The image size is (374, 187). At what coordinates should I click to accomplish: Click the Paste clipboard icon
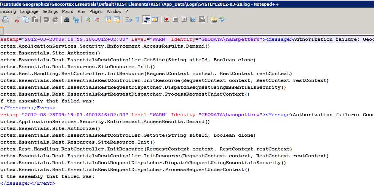coord(35,19)
